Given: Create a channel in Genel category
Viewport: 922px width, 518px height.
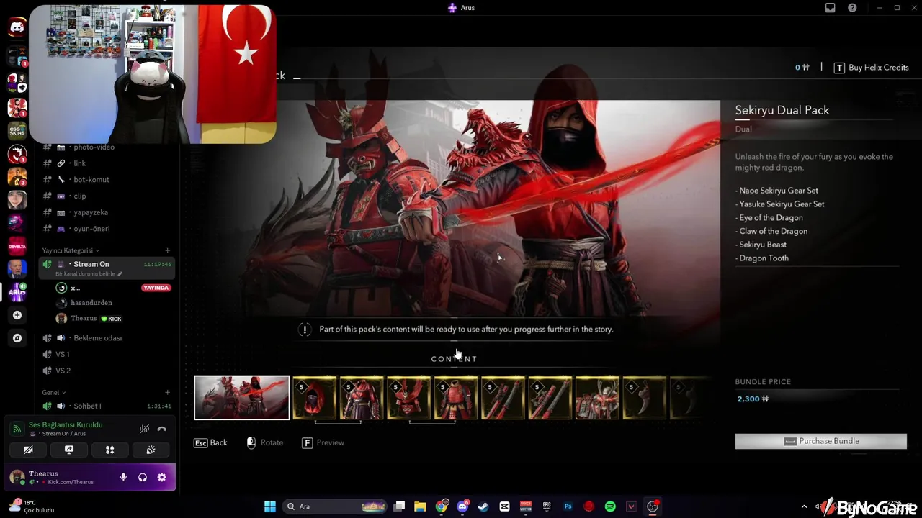Looking at the screenshot, I should pos(168,392).
